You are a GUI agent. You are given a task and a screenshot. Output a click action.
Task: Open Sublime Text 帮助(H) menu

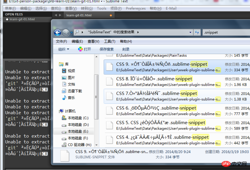156,8
